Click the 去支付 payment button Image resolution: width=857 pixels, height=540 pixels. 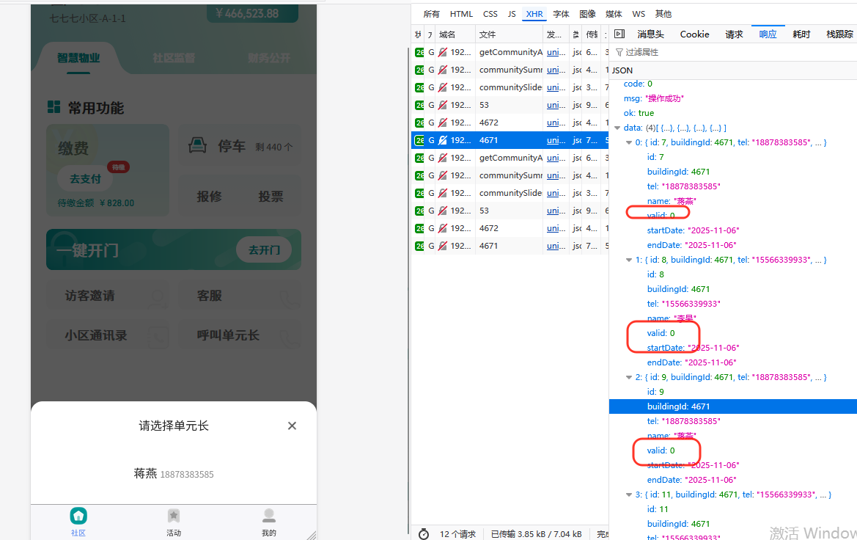pyautogui.click(x=84, y=178)
